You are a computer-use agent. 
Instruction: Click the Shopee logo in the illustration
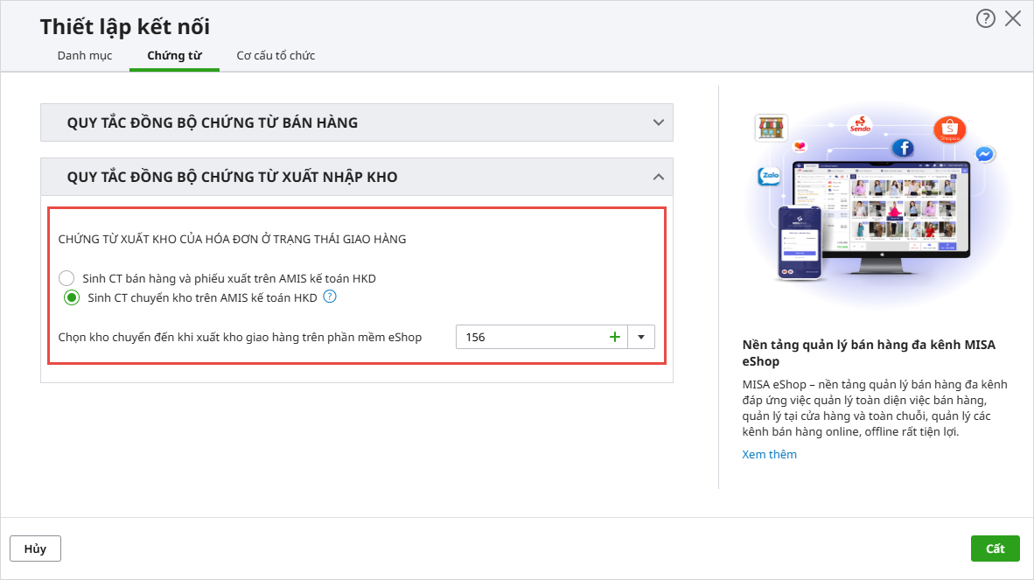949,129
